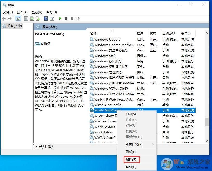
Task: Open the 查看(V) menu
Action: 36,12
